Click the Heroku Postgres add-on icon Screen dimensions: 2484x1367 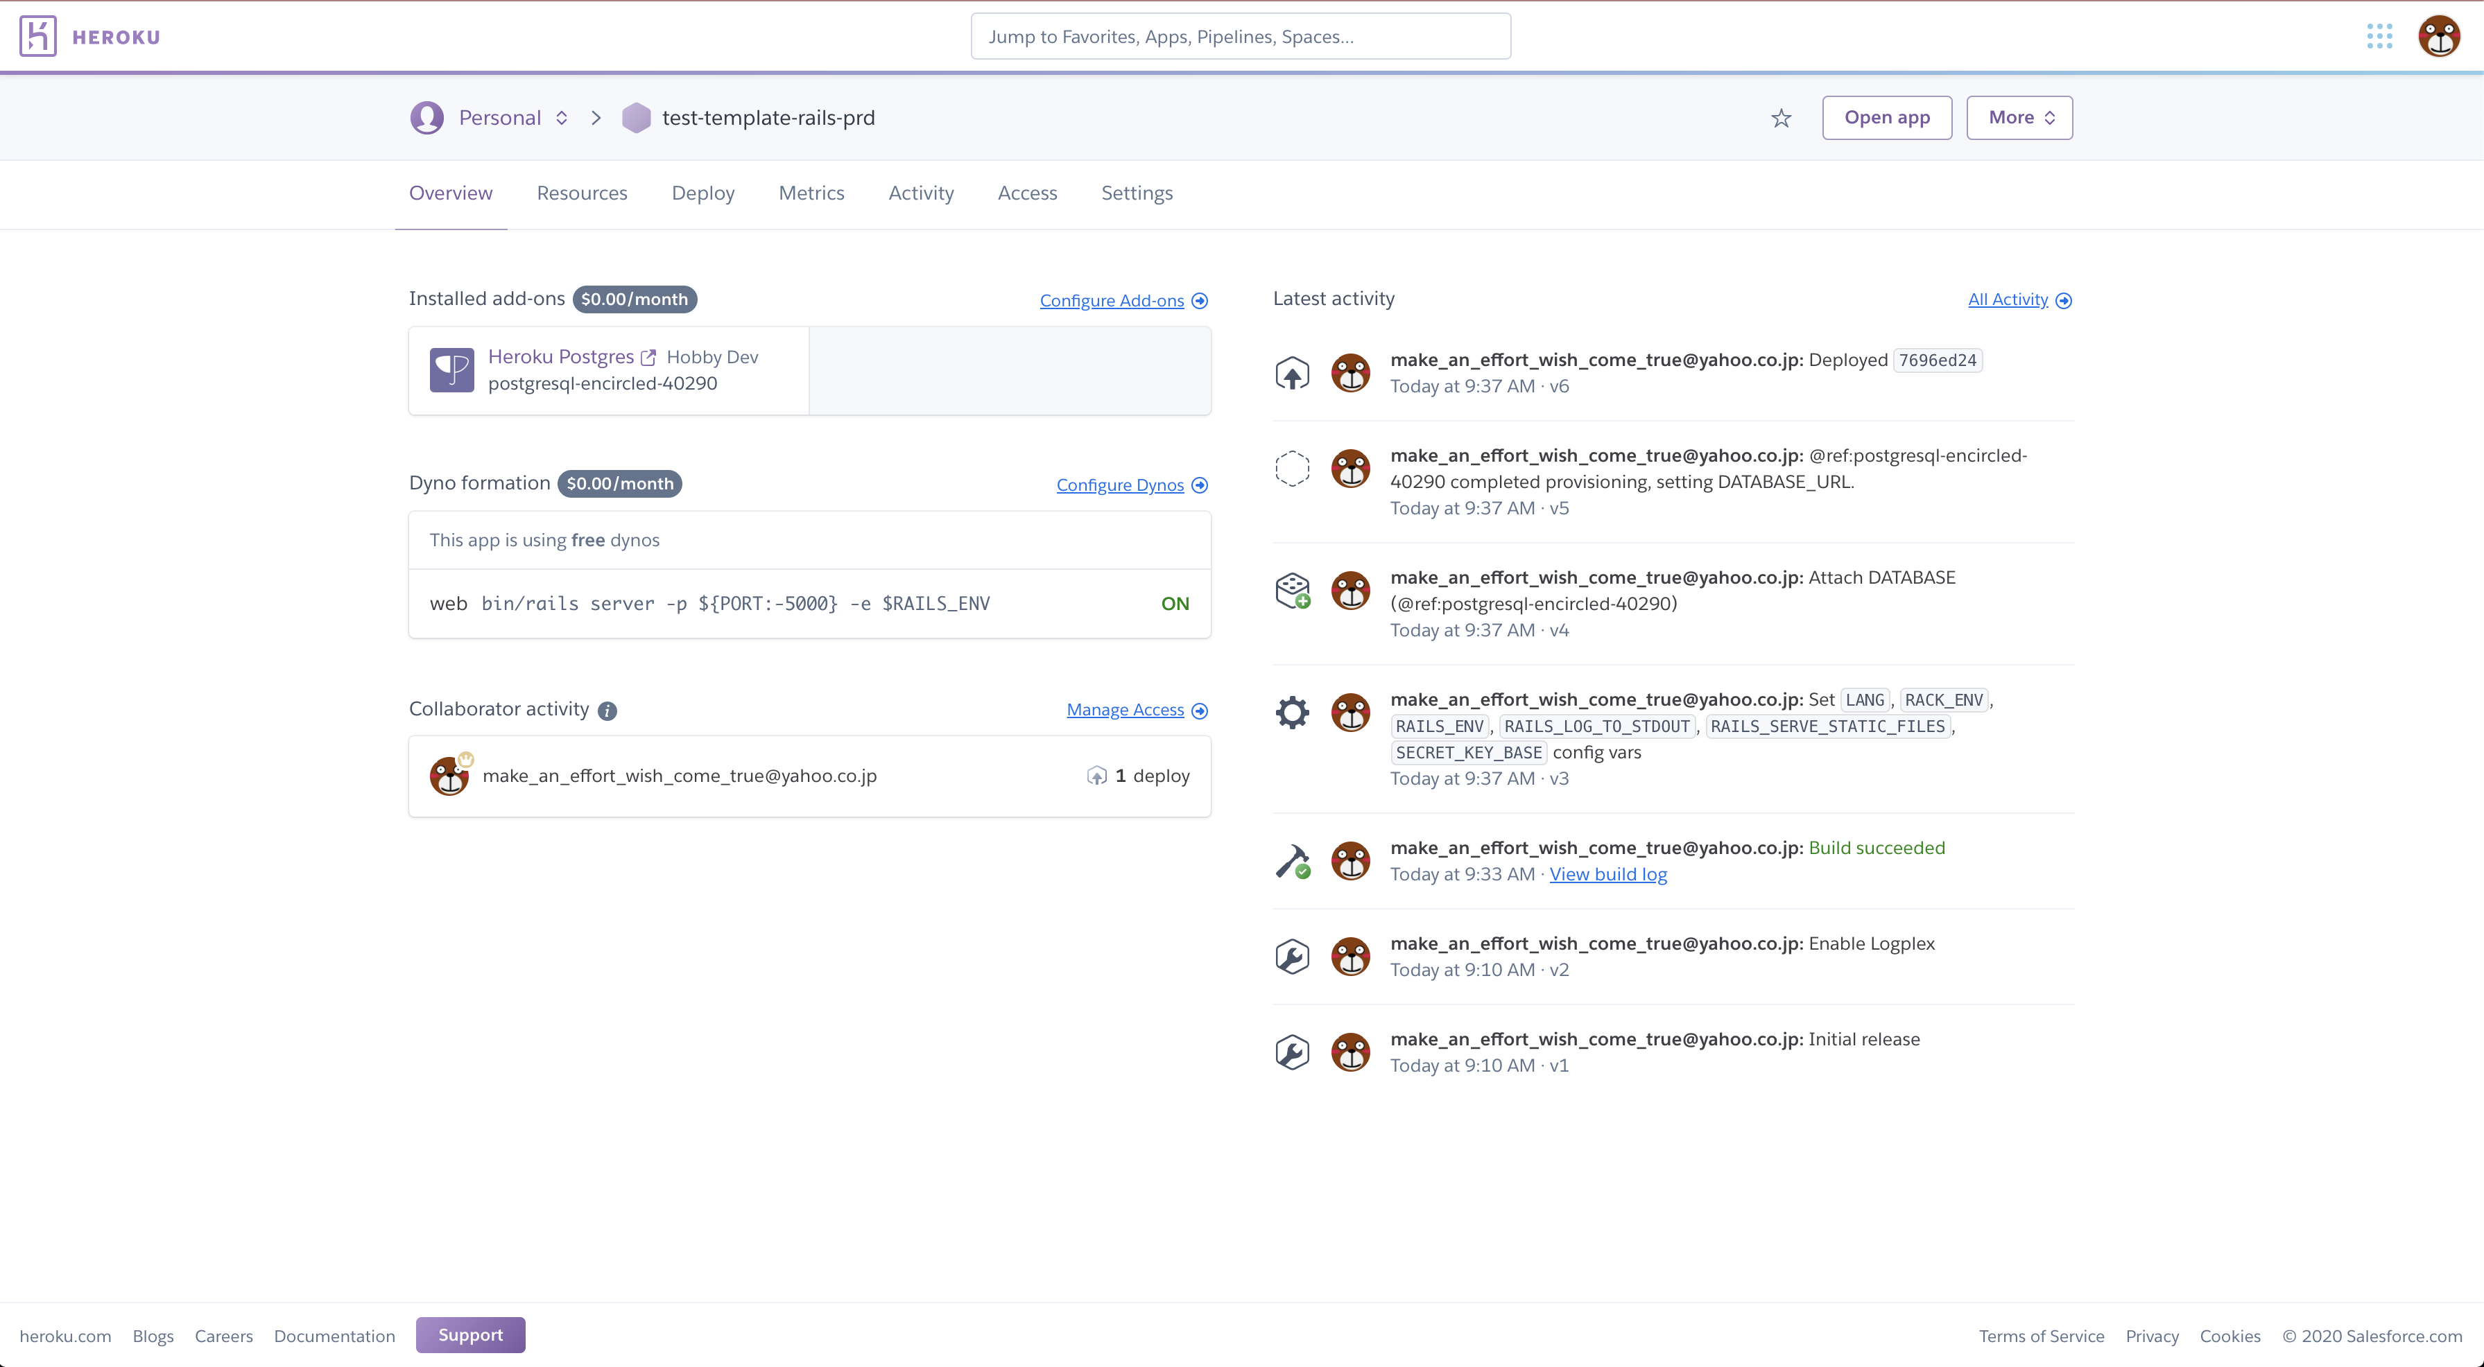451,370
